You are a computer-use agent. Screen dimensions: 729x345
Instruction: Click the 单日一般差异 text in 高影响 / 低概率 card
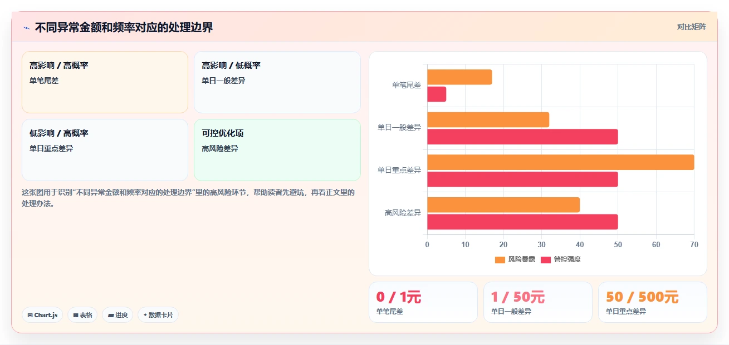223,81
